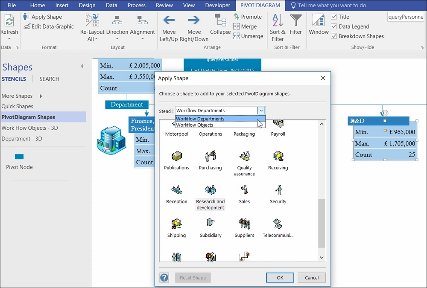Select the Sales shape icon
427x288 pixels.
[x=244, y=190]
